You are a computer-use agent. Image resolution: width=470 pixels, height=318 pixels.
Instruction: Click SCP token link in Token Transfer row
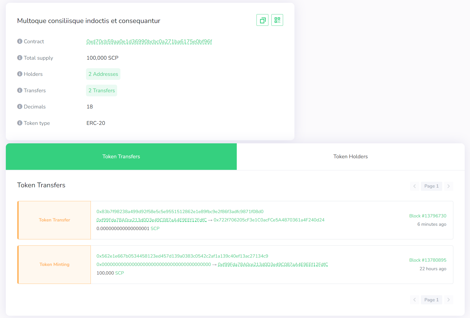pyautogui.click(x=155, y=229)
